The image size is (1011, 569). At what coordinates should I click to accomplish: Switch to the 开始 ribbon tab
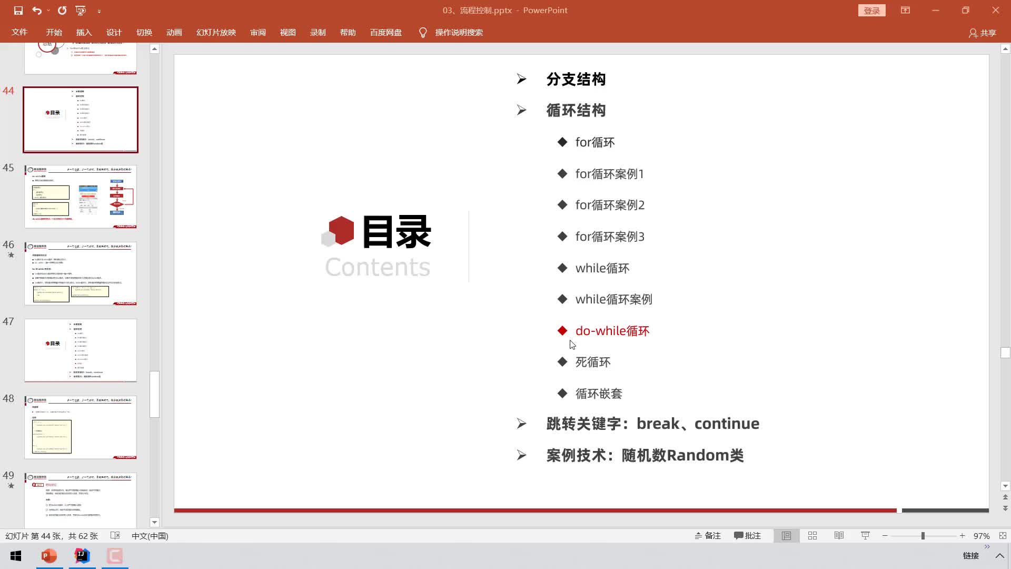pyautogui.click(x=54, y=33)
